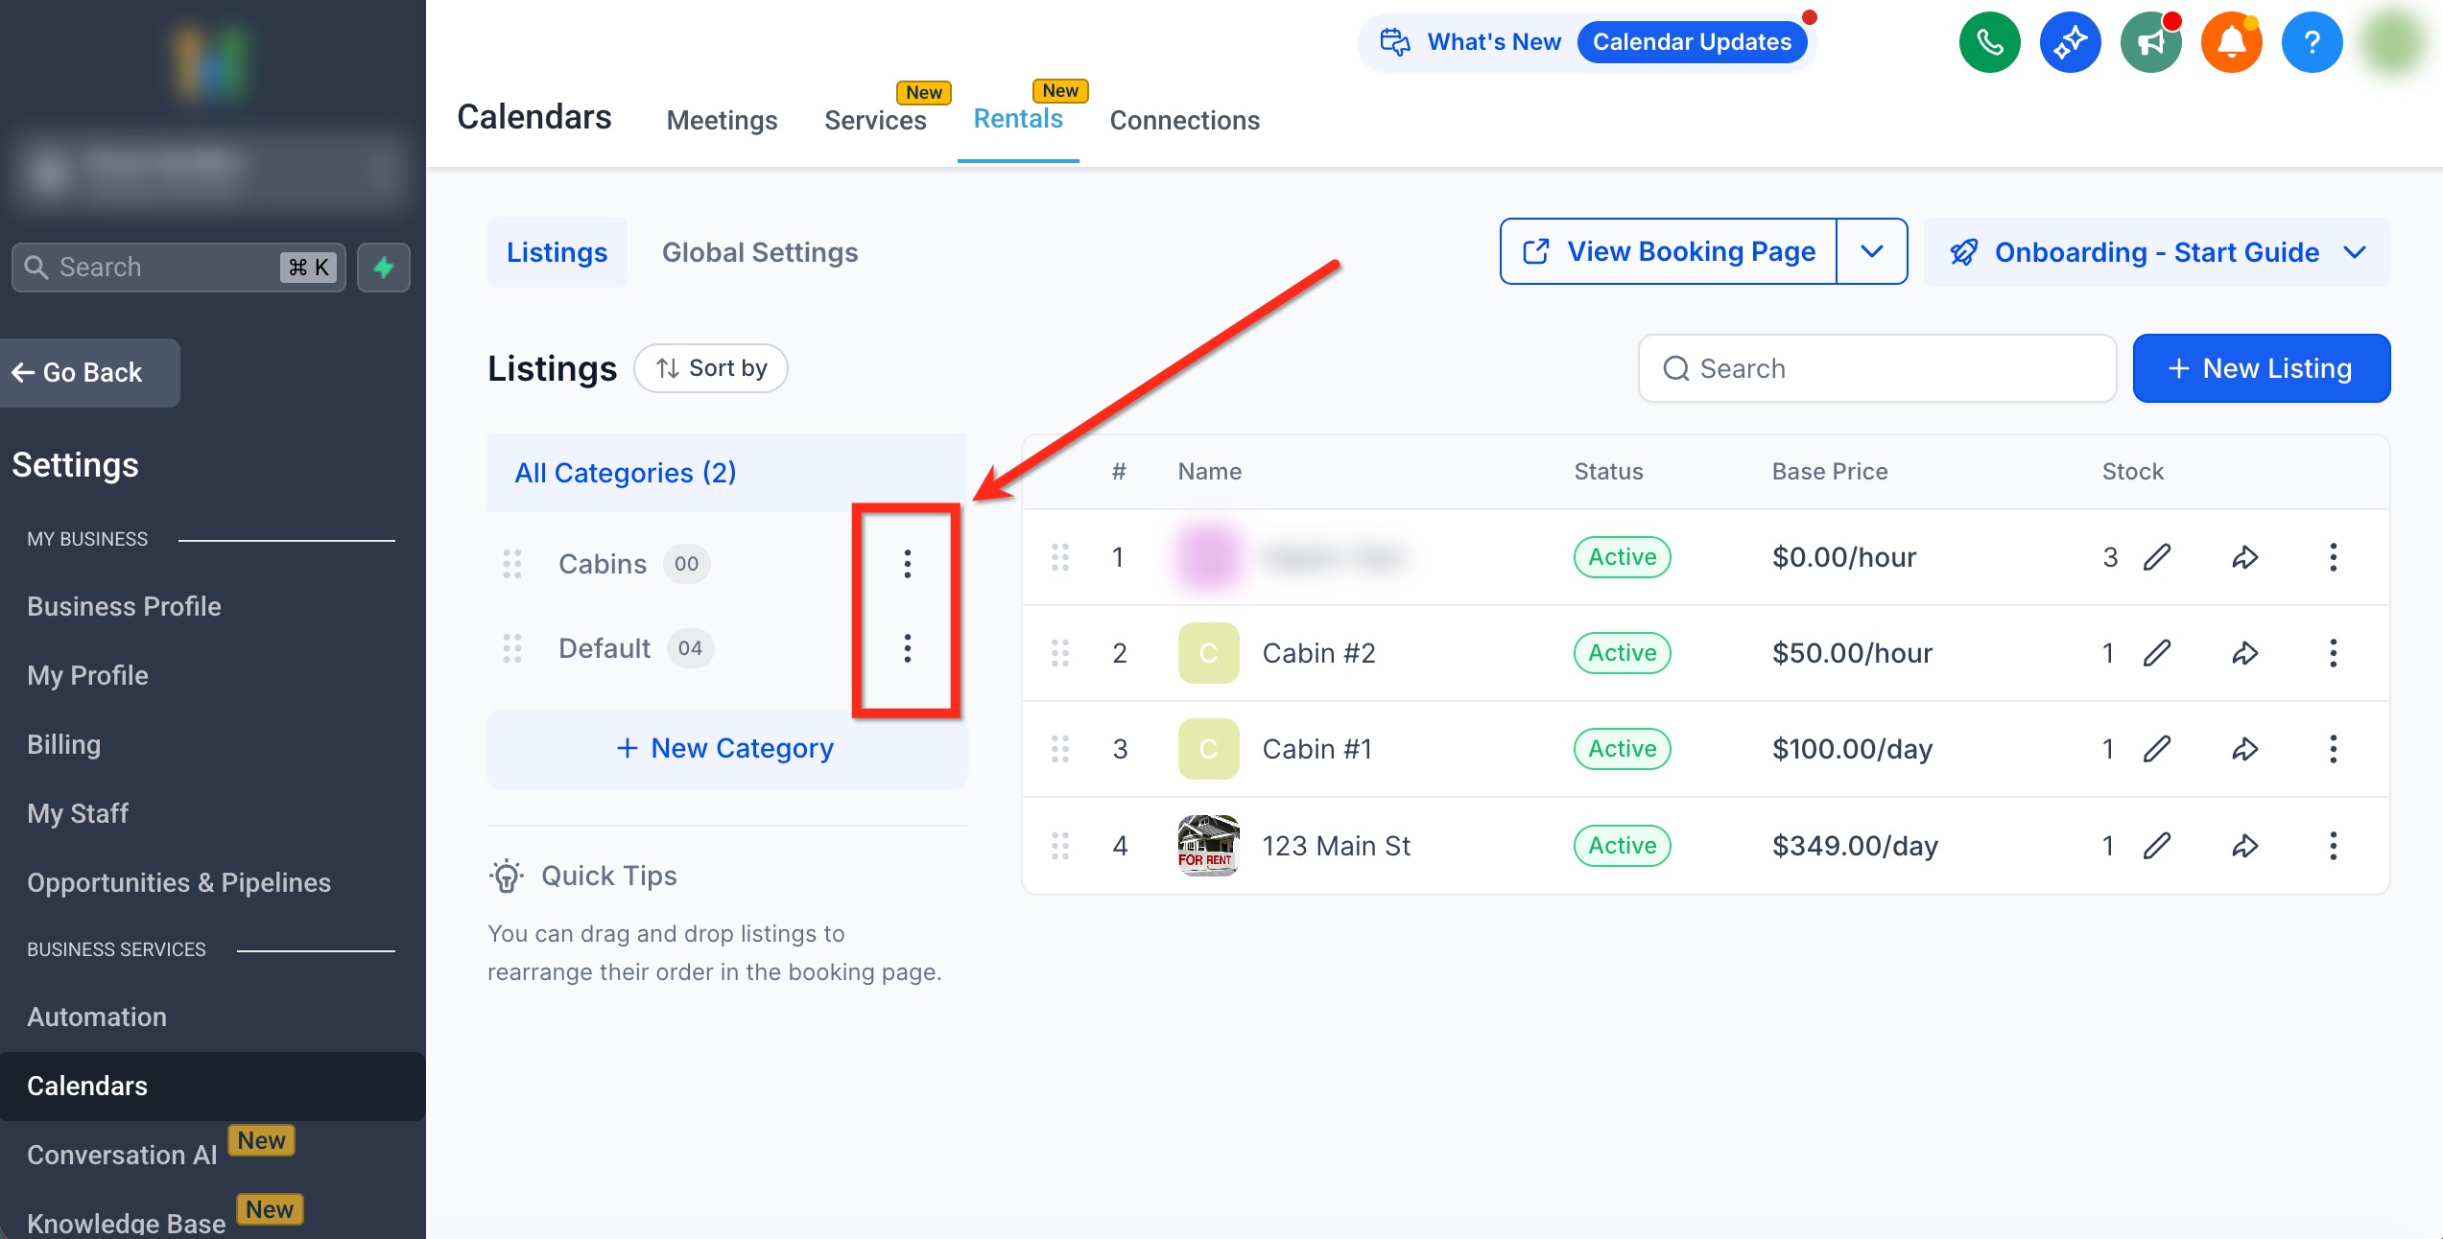The width and height of the screenshot is (2443, 1239).
Task: Open the Sort by dropdown
Action: tap(711, 368)
